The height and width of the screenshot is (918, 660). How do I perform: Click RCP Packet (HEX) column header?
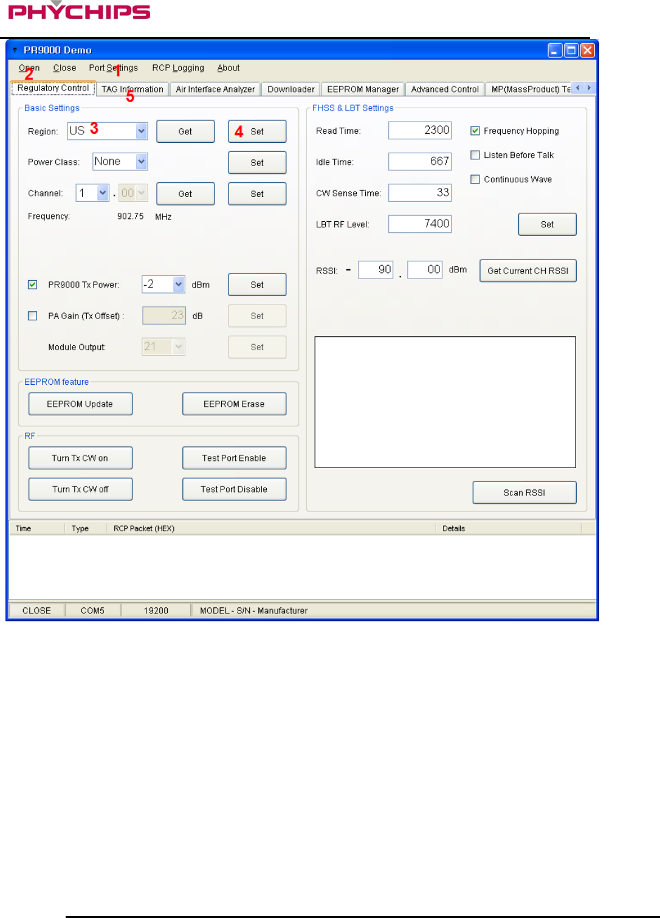point(271,528)
